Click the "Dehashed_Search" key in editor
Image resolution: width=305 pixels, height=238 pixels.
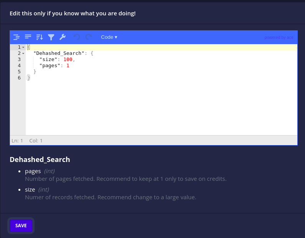59,53
